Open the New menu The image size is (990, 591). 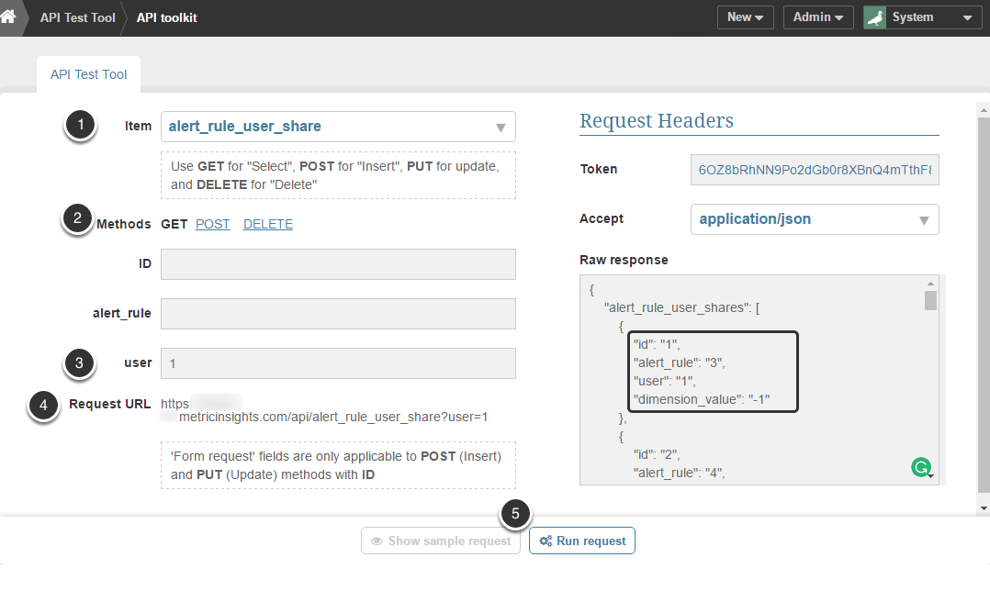(745, 17)
